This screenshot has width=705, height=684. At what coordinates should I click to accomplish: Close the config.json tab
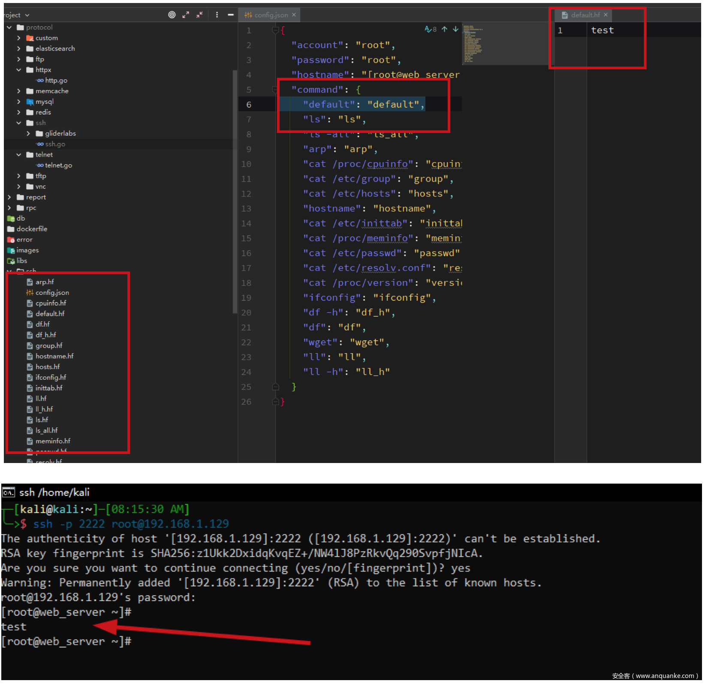294,15
